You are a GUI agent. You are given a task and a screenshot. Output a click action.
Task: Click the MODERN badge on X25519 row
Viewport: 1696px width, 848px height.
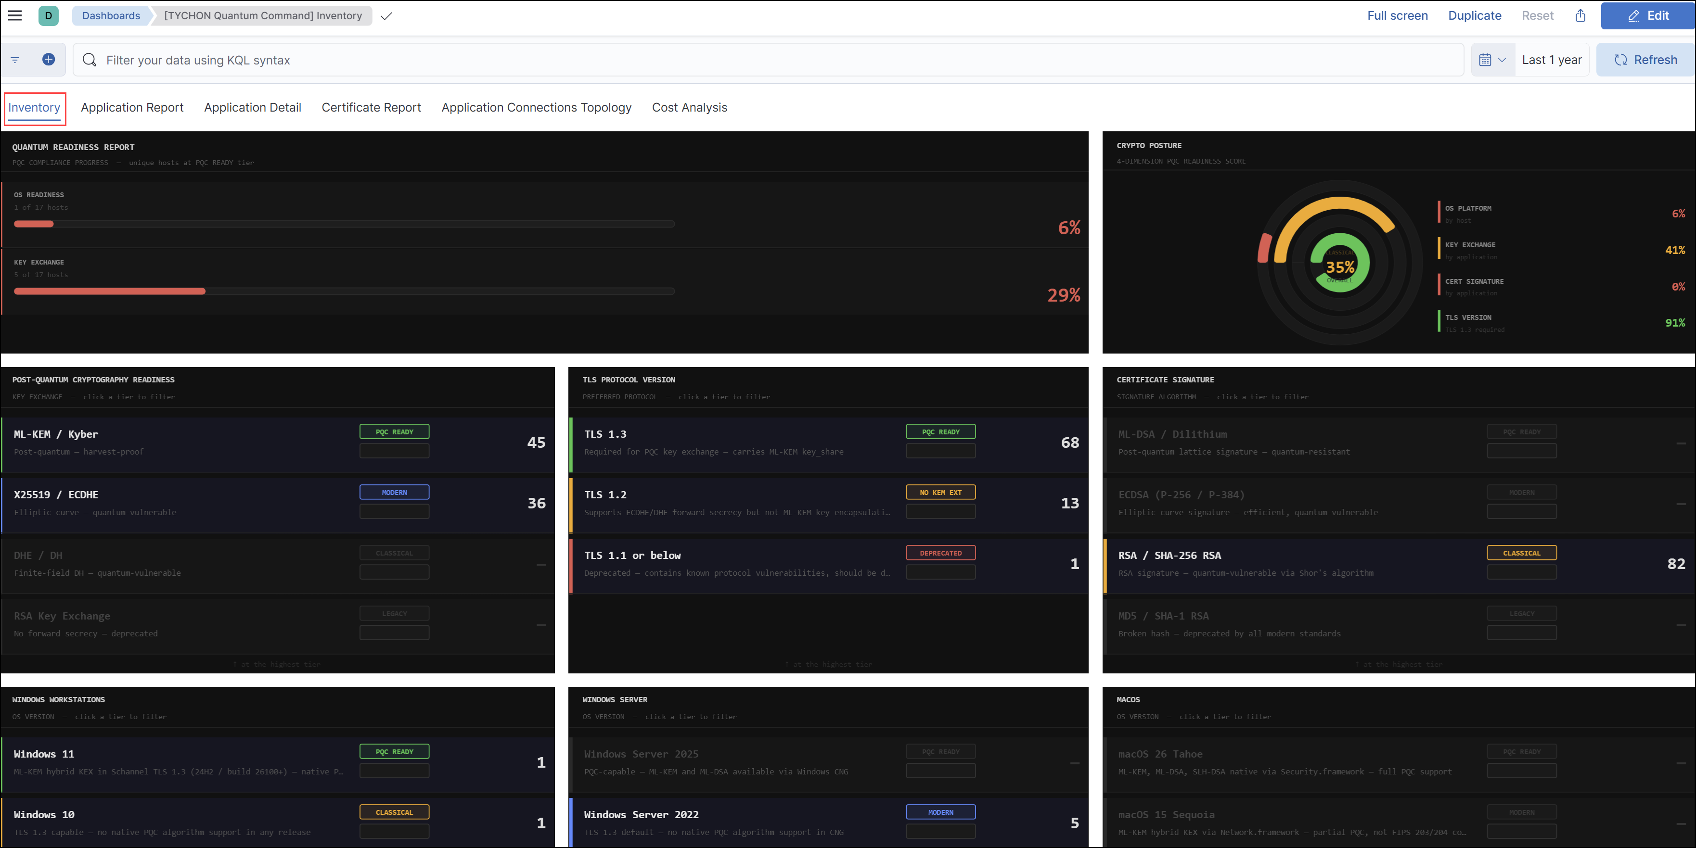(394, 492)
